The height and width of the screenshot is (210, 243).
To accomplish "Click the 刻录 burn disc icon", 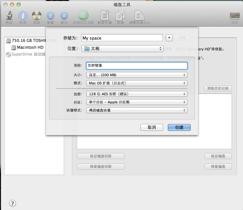I will click(x=37, y=16).
